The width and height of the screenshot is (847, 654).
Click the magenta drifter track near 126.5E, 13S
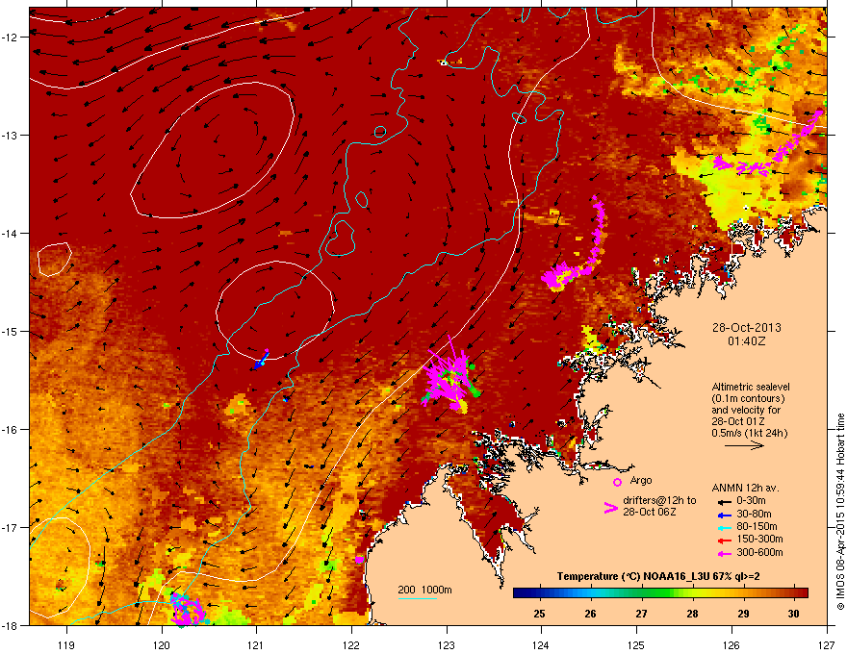[767, 145]
